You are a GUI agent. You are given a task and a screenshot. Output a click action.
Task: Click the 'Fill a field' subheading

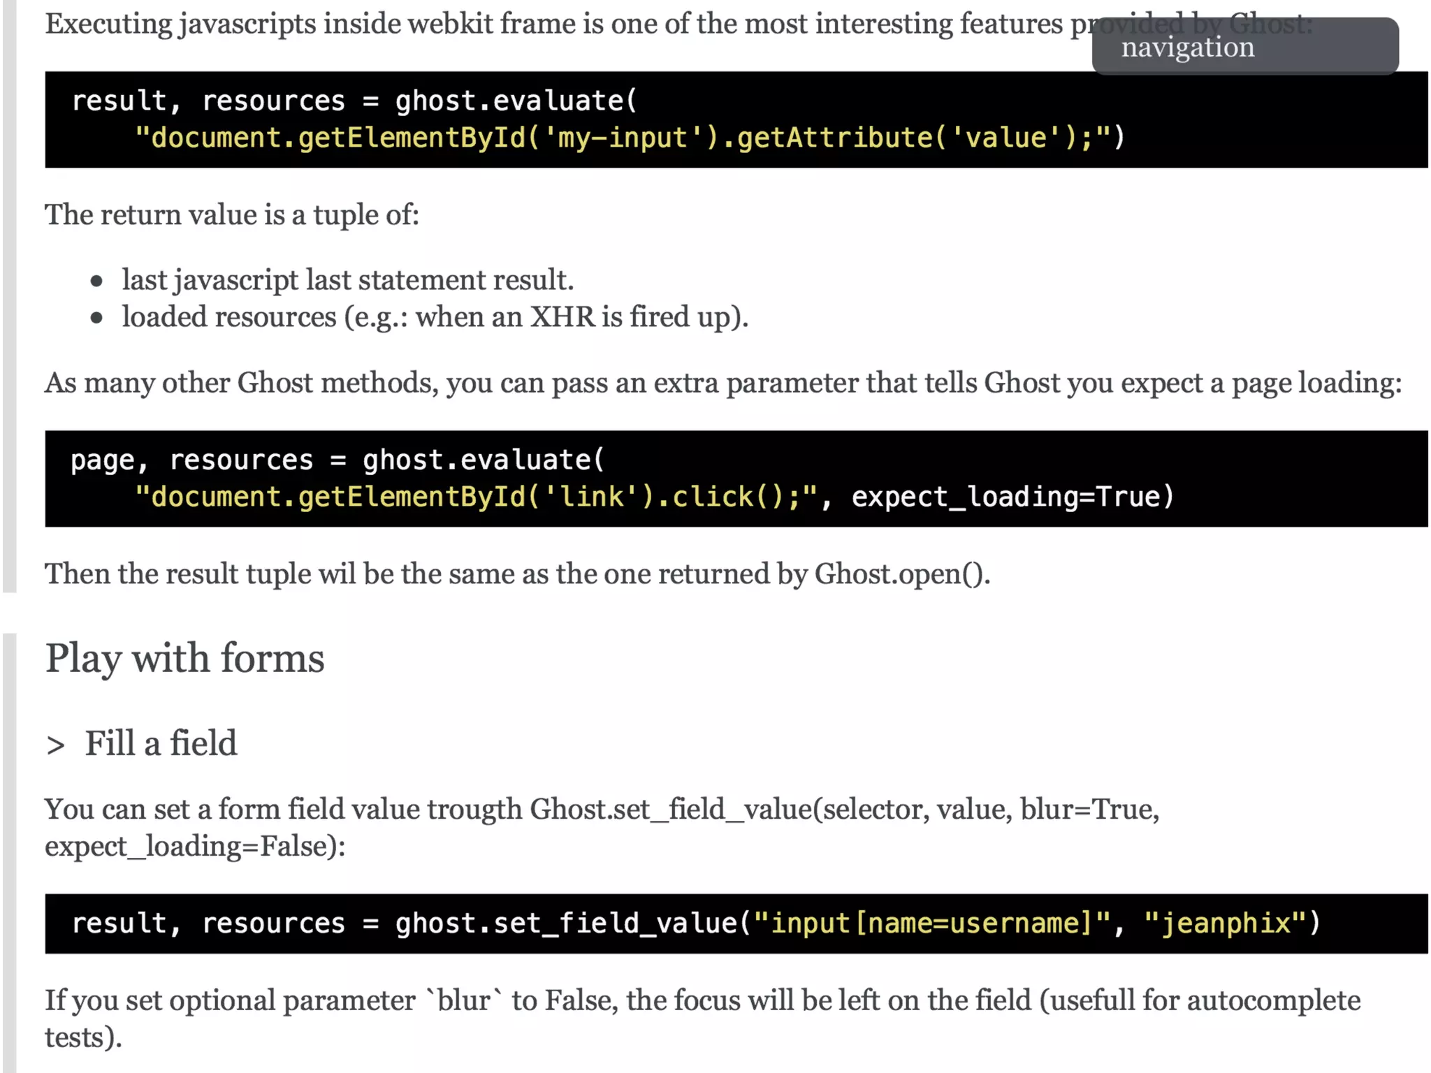(x=161, y=743)
